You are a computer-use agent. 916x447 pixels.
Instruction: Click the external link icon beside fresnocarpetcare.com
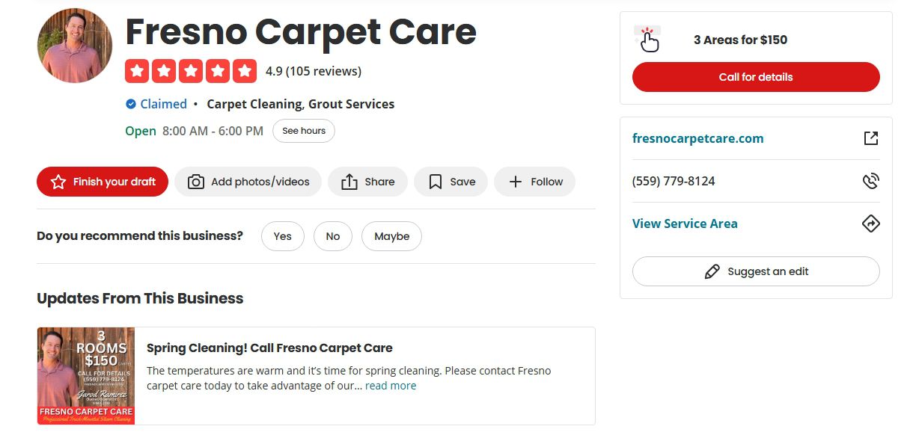pos(870,138)
